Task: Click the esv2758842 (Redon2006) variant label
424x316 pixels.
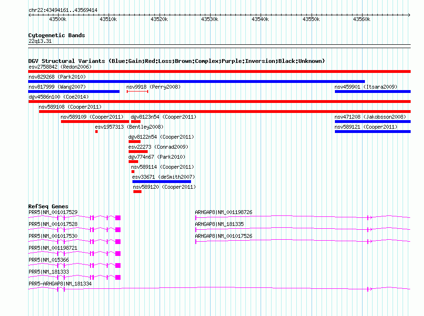Action: point(60,67)
